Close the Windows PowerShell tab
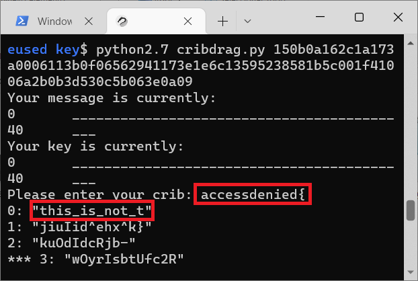418x281 pixels. [89, 21]
